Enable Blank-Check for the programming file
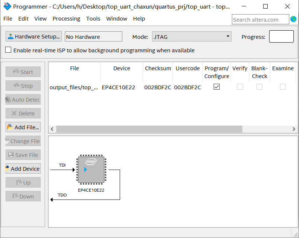The height and width of the screenshot is (238, 299). pyautogui.click(x=259, y=87)
